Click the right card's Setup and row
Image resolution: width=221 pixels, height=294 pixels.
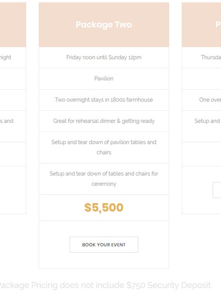click(202, 126)
